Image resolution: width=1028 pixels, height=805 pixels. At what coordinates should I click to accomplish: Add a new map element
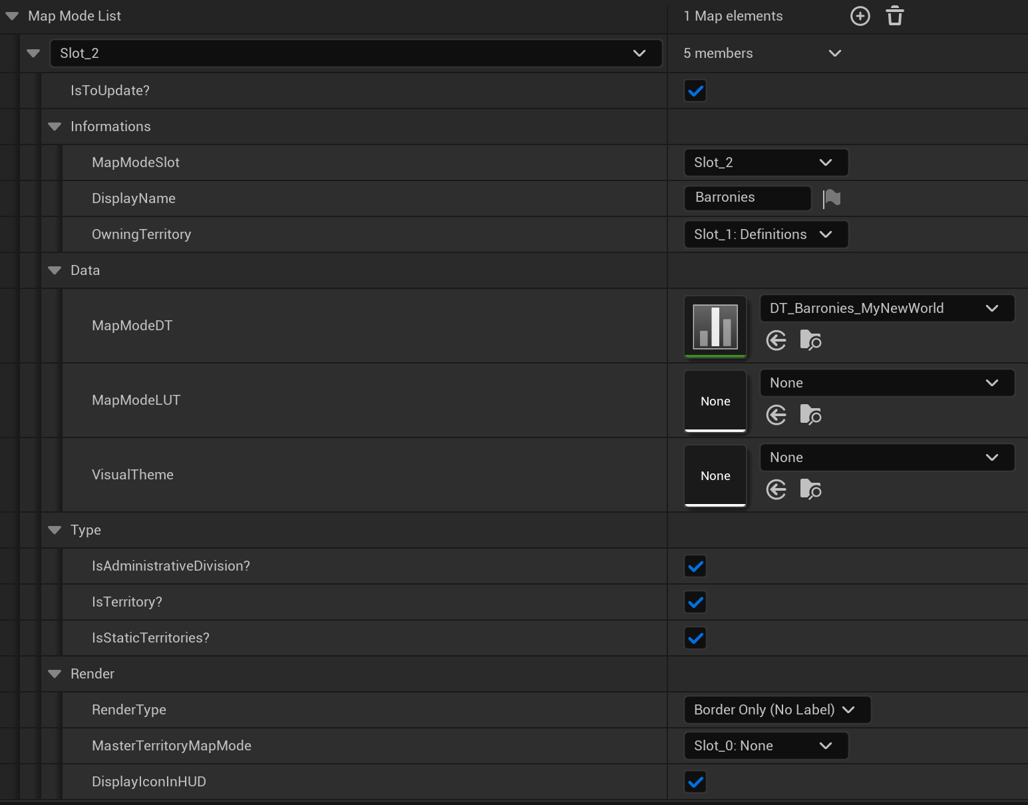click(860, 16)
